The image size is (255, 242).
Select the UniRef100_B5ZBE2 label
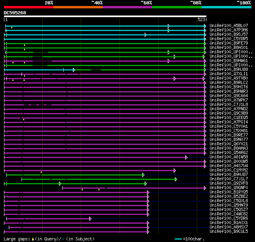[x=229, y=197]
